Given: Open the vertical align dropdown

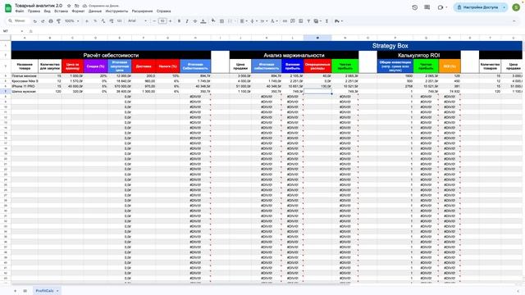Looking at the screenshot, I should coord(253,21).
